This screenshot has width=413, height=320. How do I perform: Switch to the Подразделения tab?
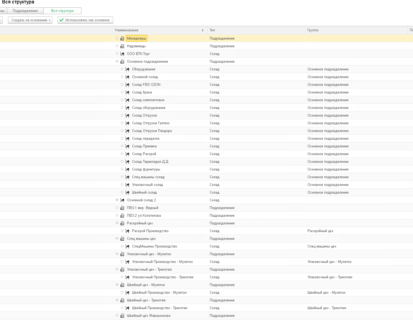click(25, 11)
